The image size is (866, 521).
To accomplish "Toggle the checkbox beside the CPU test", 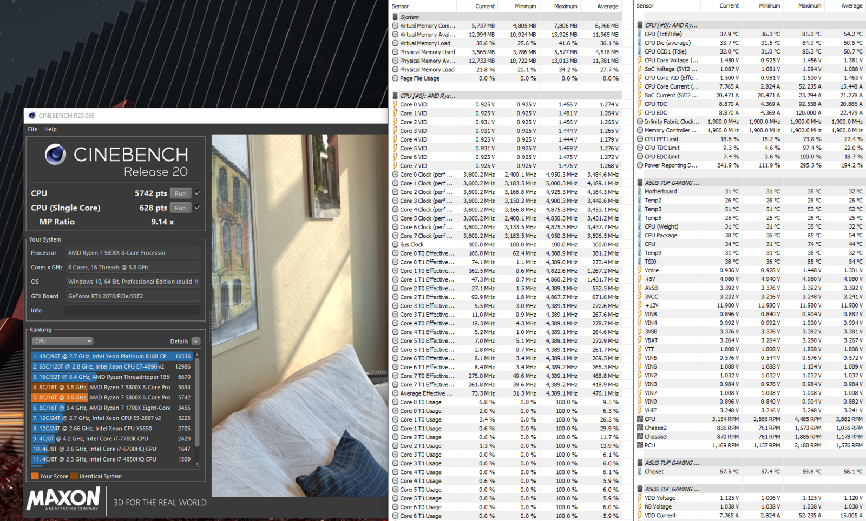I will [x=198, y=193].
